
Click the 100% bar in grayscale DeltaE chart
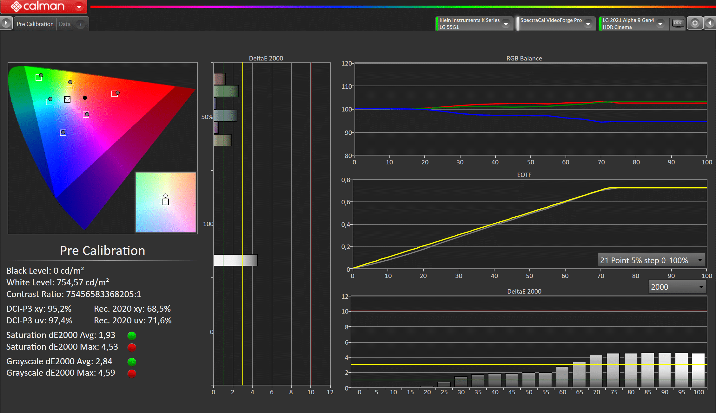pyautogui.click(x=698, y=370)
